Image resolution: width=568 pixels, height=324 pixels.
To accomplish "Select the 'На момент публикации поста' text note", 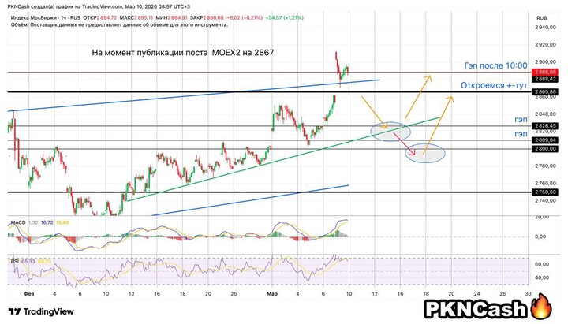I will [183, 53].
